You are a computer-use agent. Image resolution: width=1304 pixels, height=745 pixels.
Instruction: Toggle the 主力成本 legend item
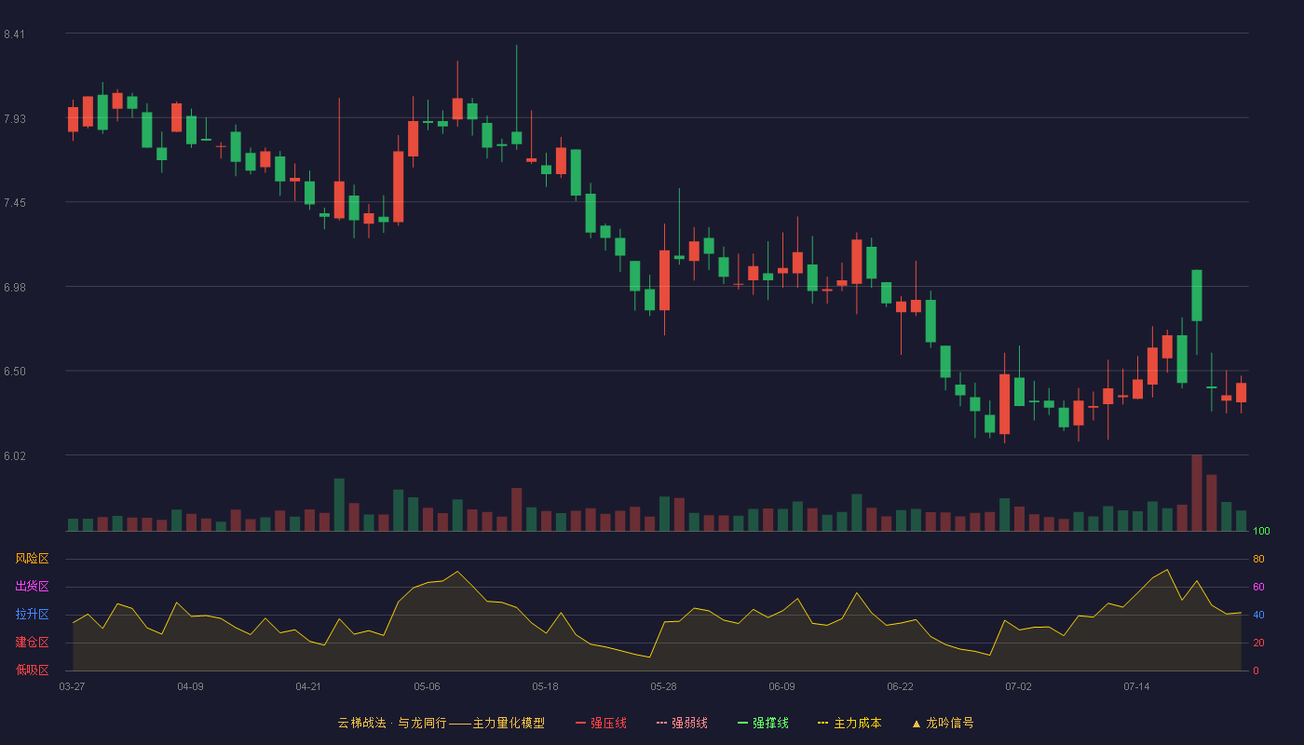coord(849,723)
